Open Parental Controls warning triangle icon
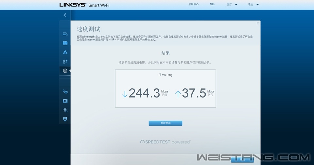Viewport: 314px width, 165px height. [65, 52]
